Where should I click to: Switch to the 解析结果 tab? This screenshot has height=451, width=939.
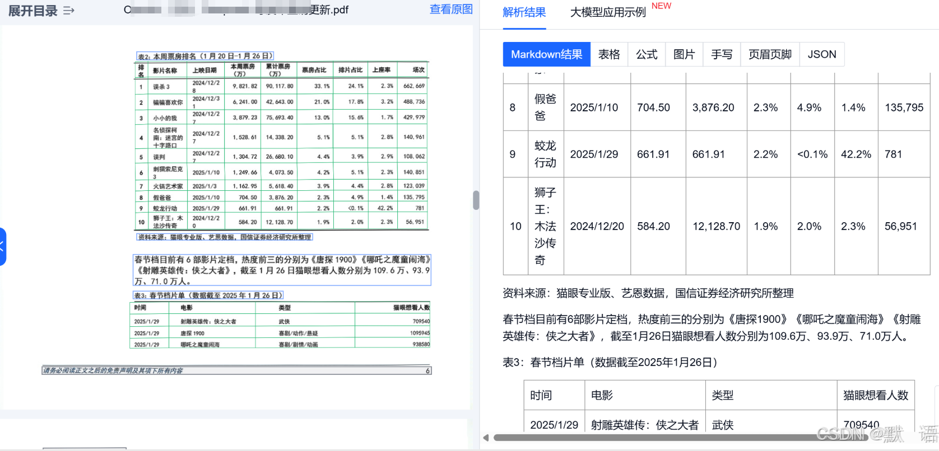524,12
